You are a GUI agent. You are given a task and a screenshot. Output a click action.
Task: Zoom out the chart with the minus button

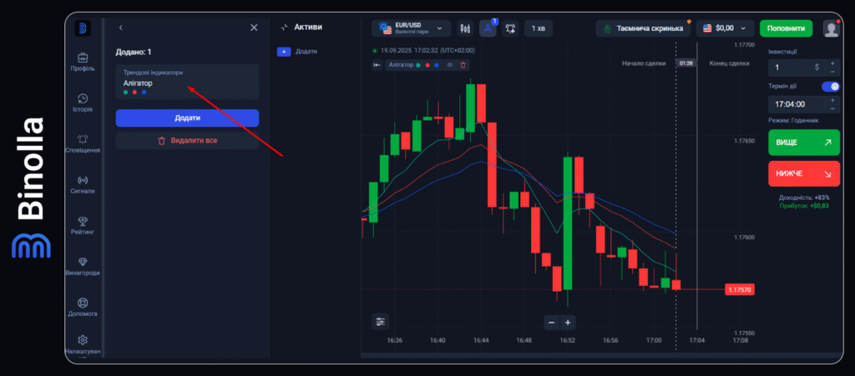pos(551,323)
